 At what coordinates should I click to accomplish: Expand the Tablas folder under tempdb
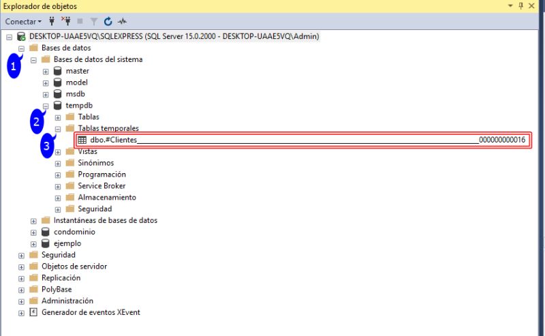[58, 117]
